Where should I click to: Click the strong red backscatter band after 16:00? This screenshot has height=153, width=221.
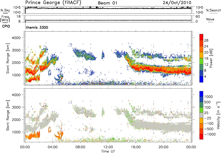coord(162,69)
